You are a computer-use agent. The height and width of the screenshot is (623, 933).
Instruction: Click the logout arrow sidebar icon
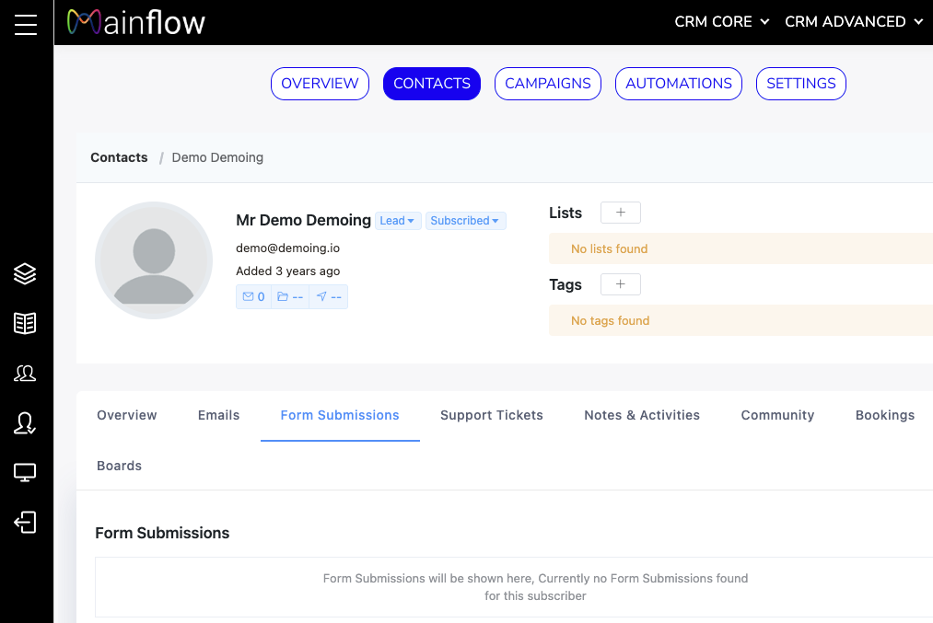tap(25, 523)
